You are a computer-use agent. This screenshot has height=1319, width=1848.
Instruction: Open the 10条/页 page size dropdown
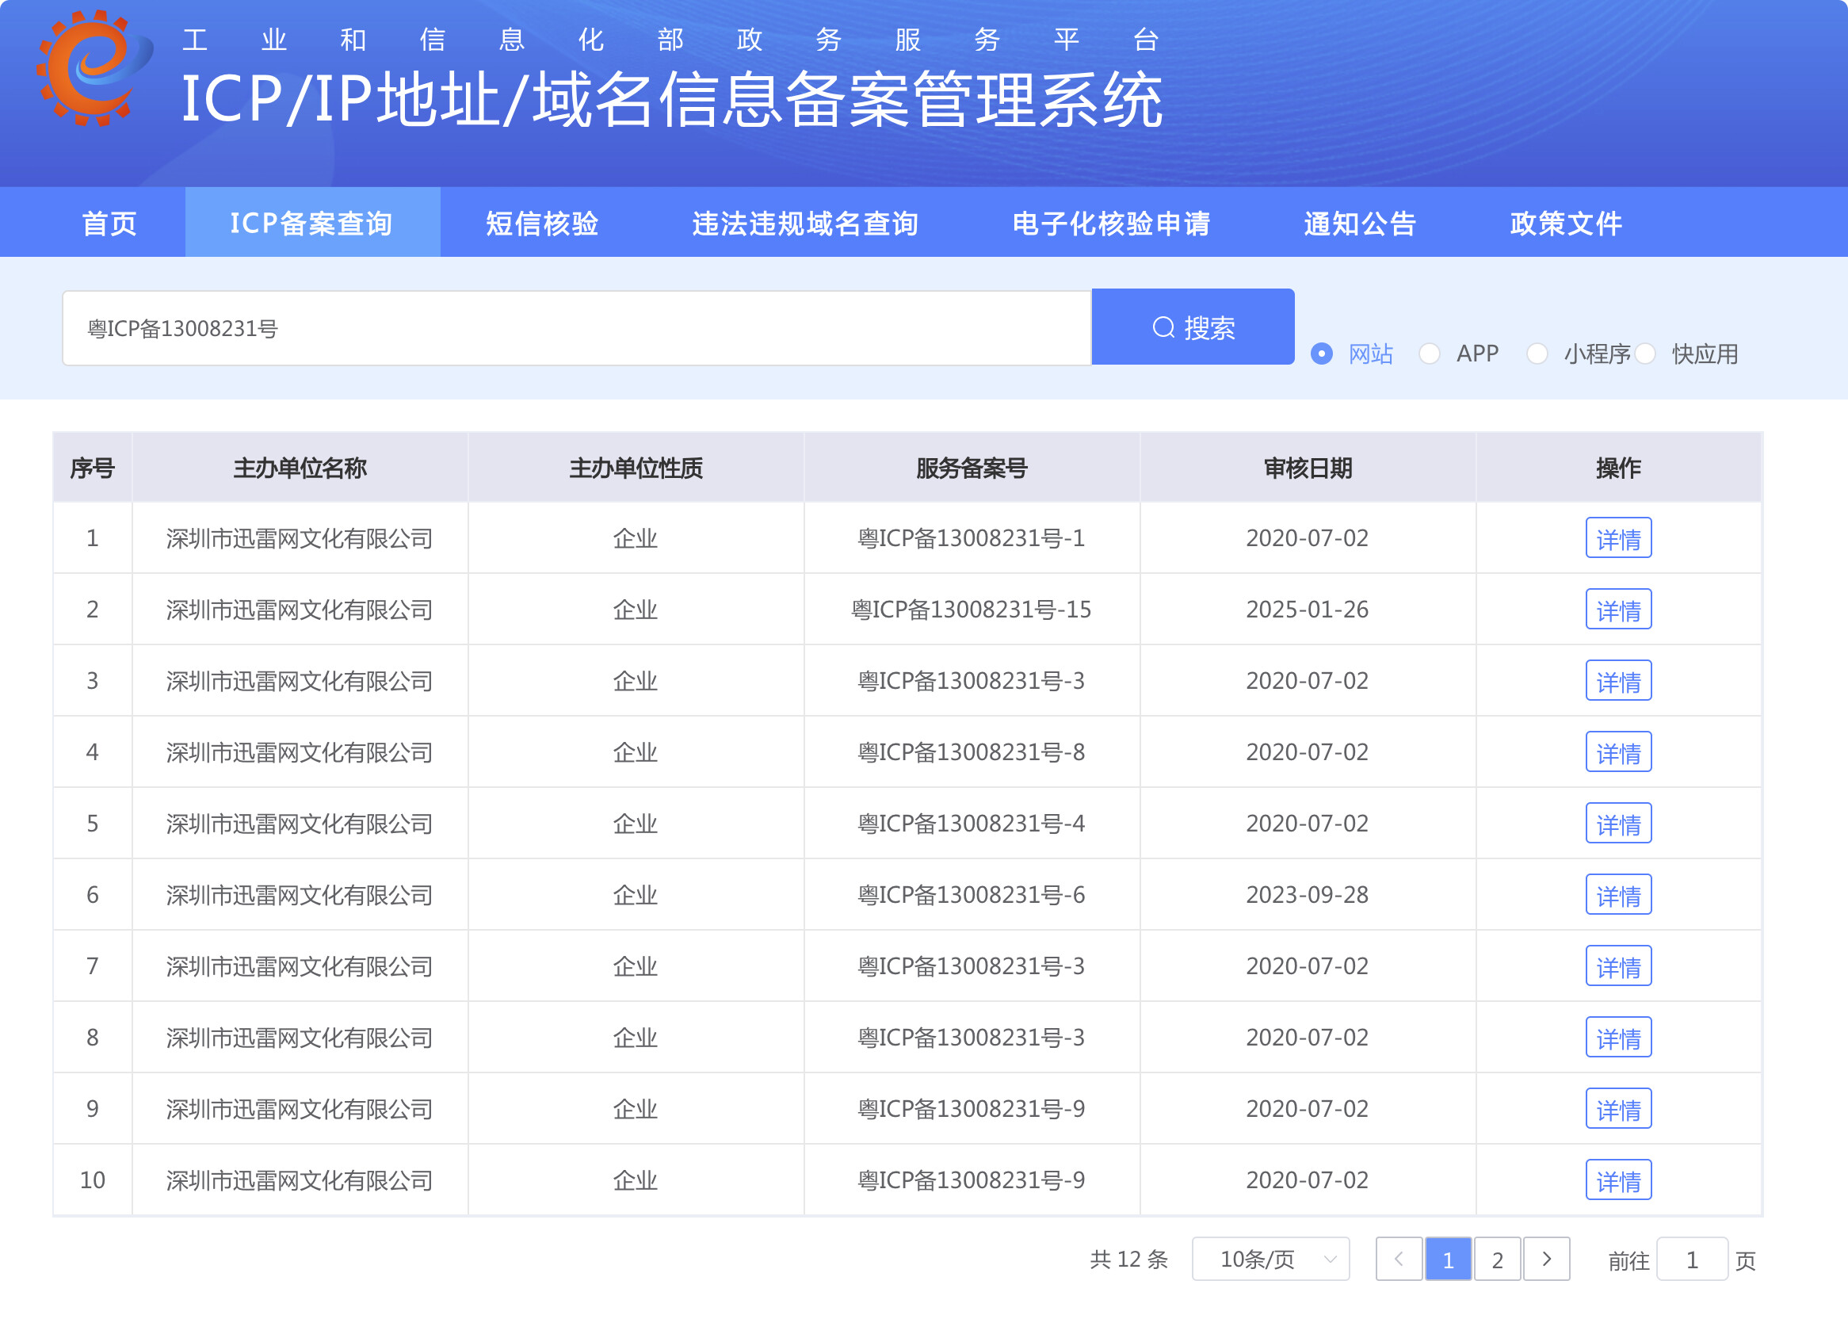(1271, 1259)
